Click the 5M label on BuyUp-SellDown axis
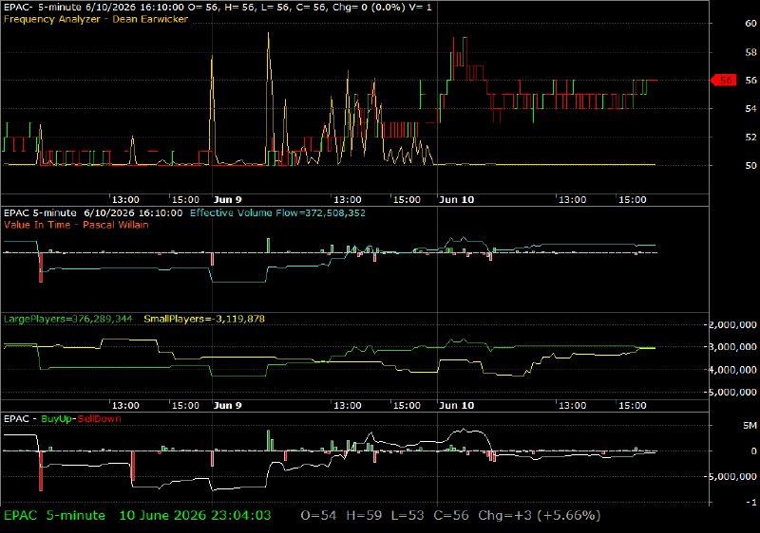 (x=750, y=426)
